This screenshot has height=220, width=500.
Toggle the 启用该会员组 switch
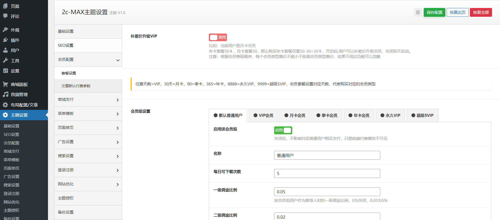pos(283,130)
